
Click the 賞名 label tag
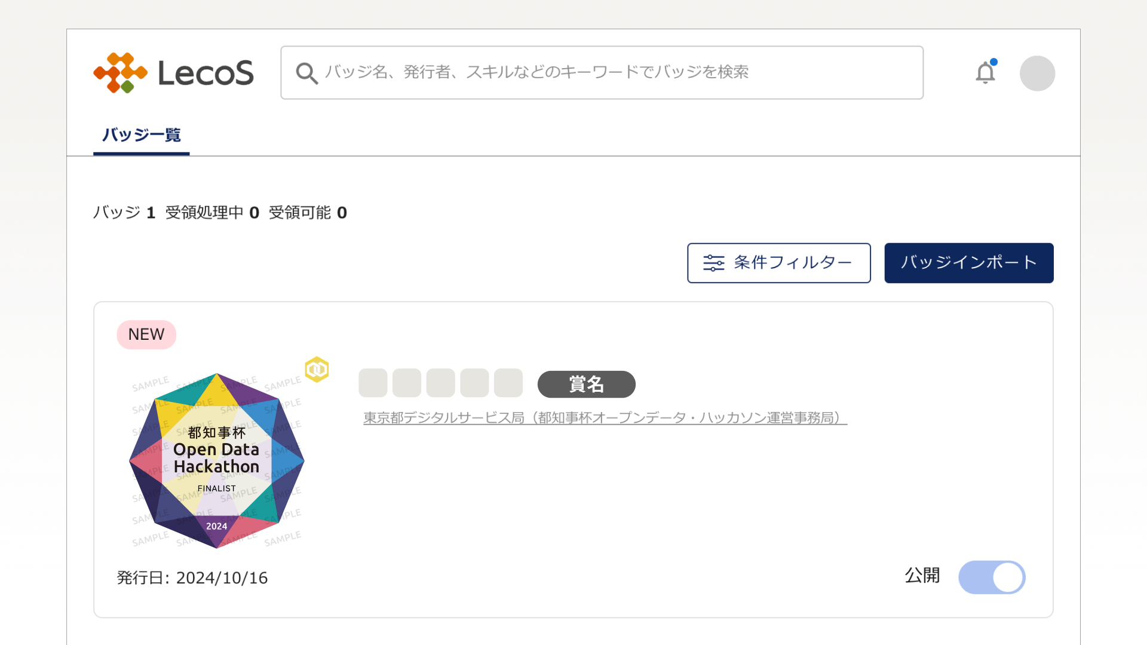[586, 384]
